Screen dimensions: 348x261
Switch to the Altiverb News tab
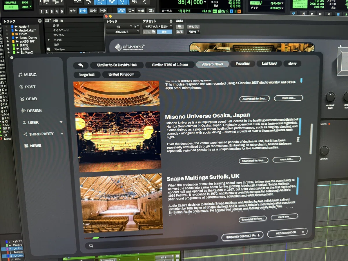[x=212, y=64]
